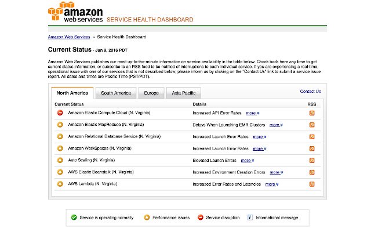
Task: Expand more details for Delays When Launching EMR Clusters
Action: tap(276, 125)
